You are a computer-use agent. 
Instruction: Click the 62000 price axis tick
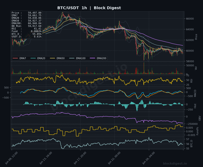click(x=190, y=40)
